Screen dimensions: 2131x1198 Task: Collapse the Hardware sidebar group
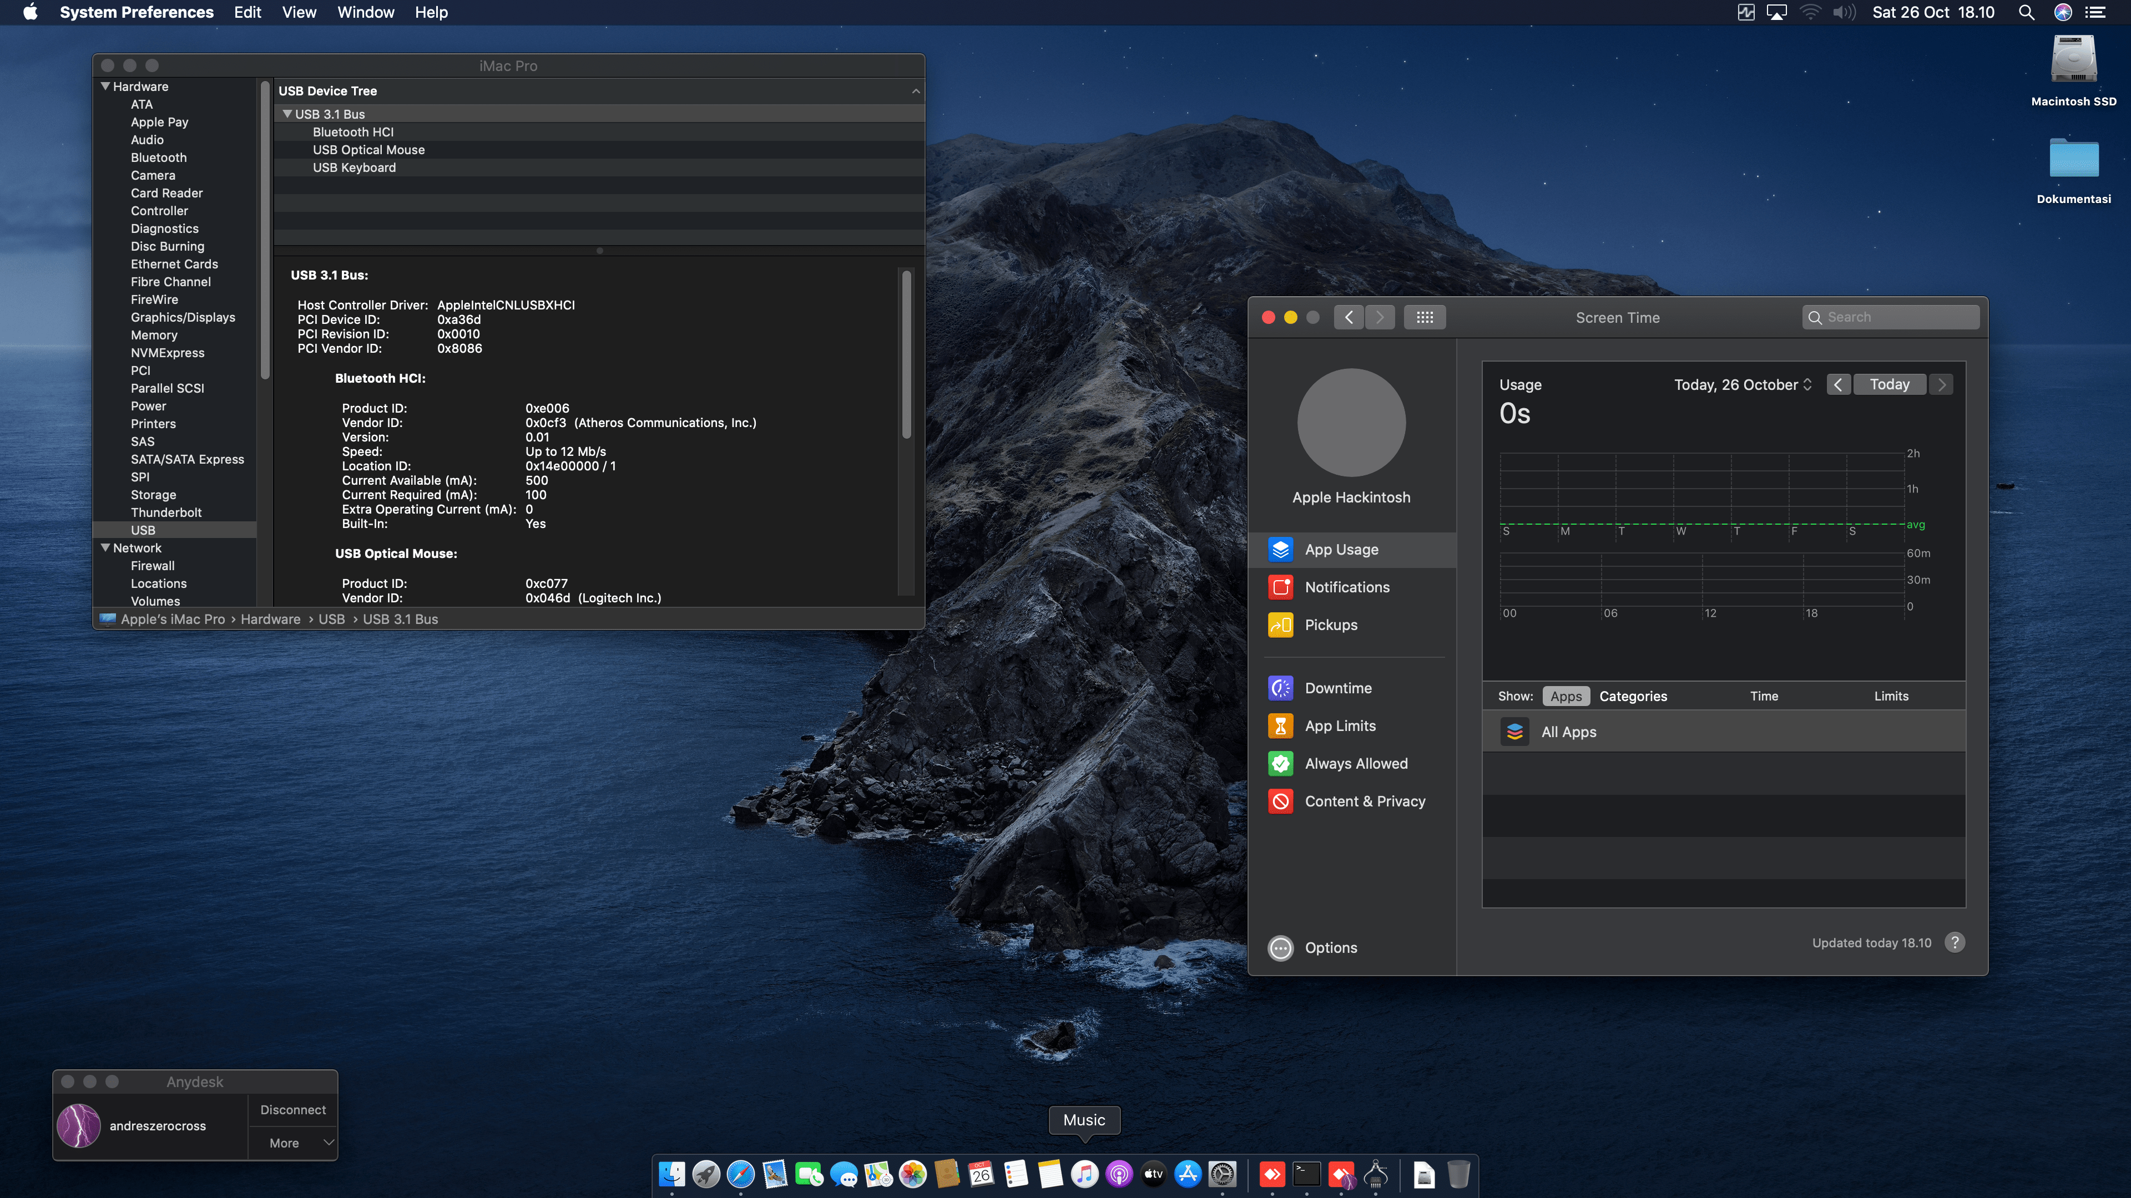pos(105,86)
